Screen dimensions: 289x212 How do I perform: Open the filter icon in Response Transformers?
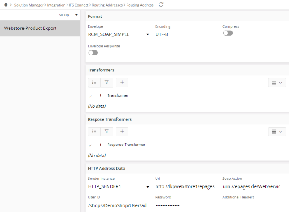[106, 131]
